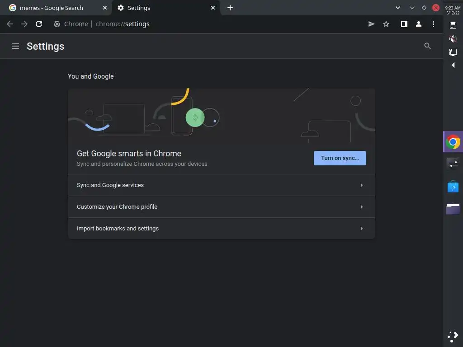
Task: Open the system settings sliders dock icon
Action: click(453, 164)
